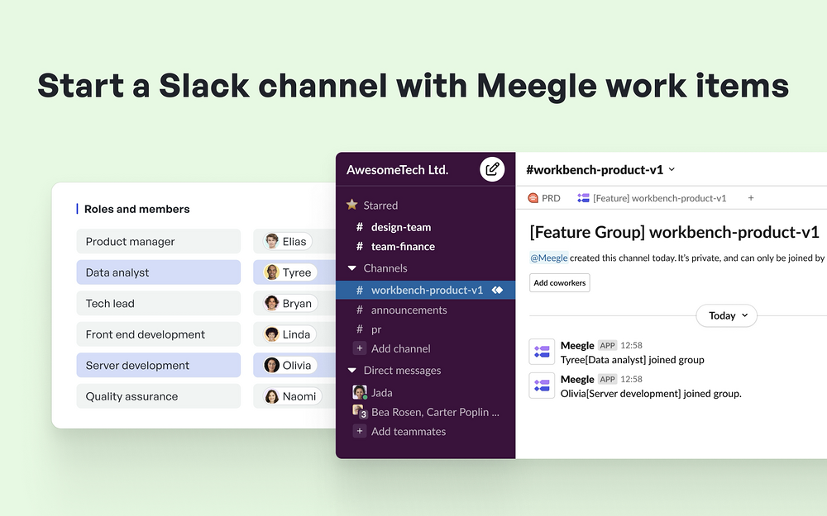Click Tyree's avatar in Roles and members
This screenshot has height=516, width=827.
tap(271, 272)
